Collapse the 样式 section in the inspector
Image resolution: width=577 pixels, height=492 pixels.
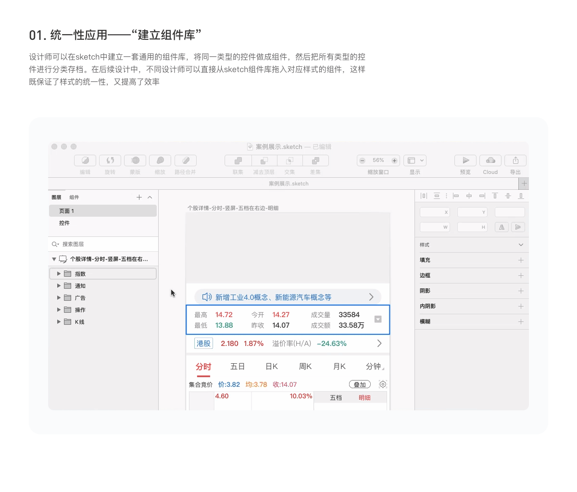[520, 245]
